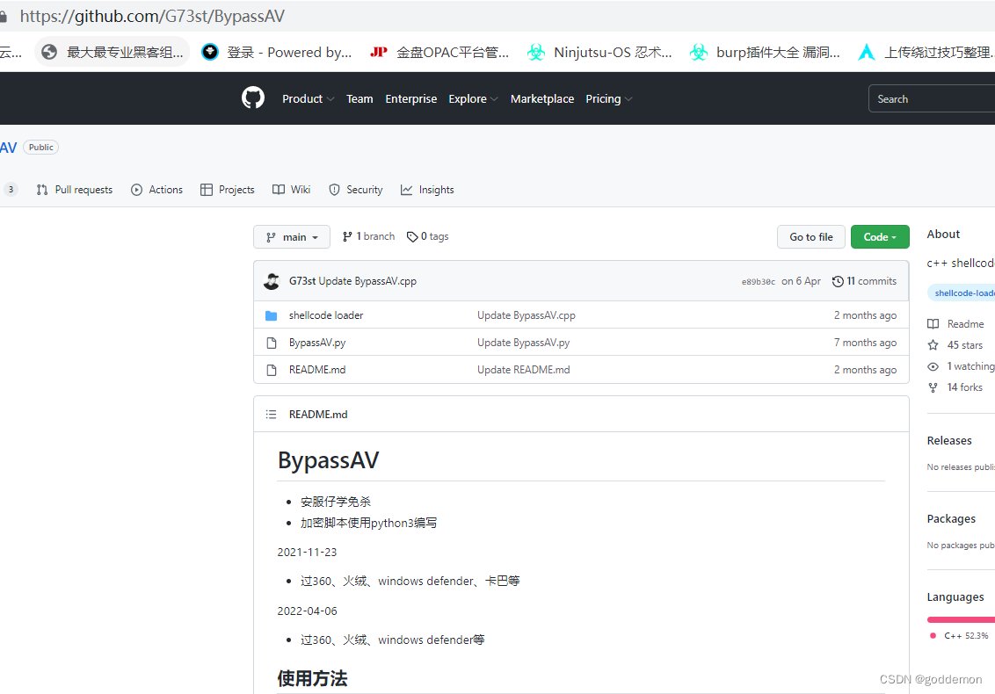This screenshot has height=694, width=995.
Task: Open the Ninjutsu-OS bookmark
Action: click(x=599, y=52)
